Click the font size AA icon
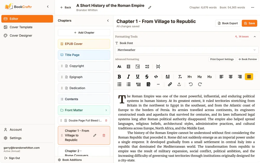 (119, 66)
